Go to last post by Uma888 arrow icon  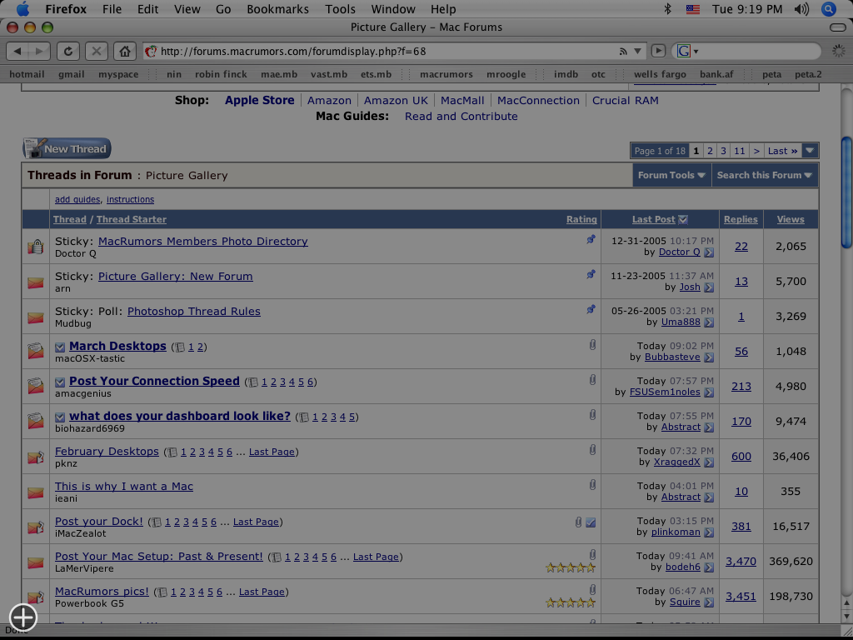tap(708, 322)
